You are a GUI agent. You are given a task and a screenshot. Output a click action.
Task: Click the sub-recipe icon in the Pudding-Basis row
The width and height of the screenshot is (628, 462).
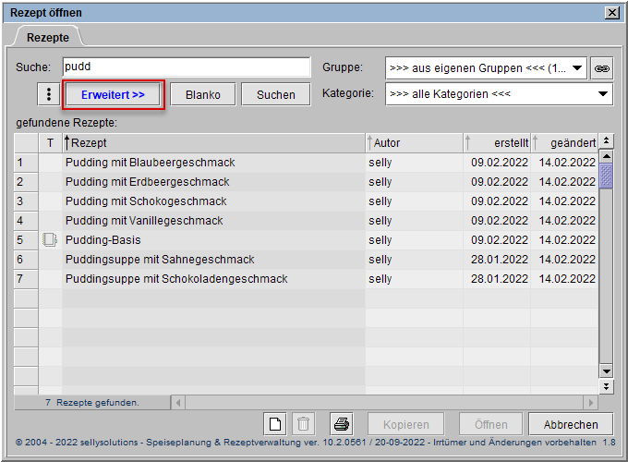click(50, 240)
